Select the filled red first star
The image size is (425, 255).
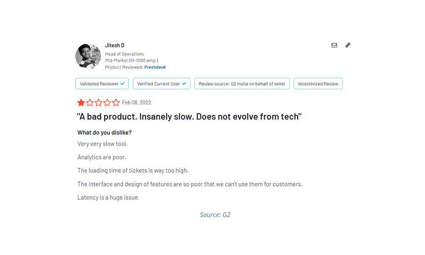pos(81,102)
